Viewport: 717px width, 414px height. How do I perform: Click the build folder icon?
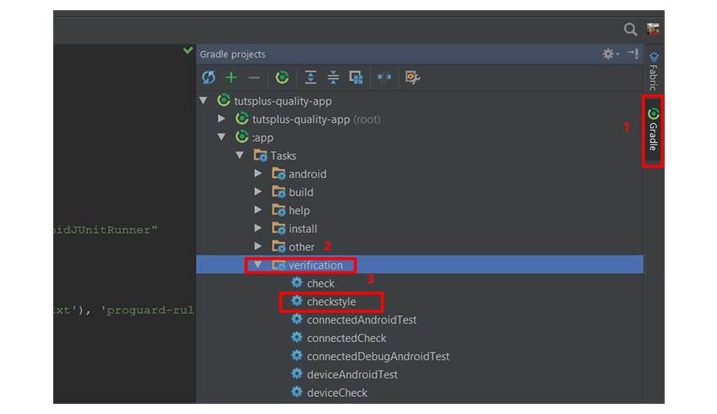coord(278,192)
